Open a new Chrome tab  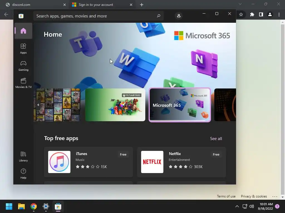142,5
